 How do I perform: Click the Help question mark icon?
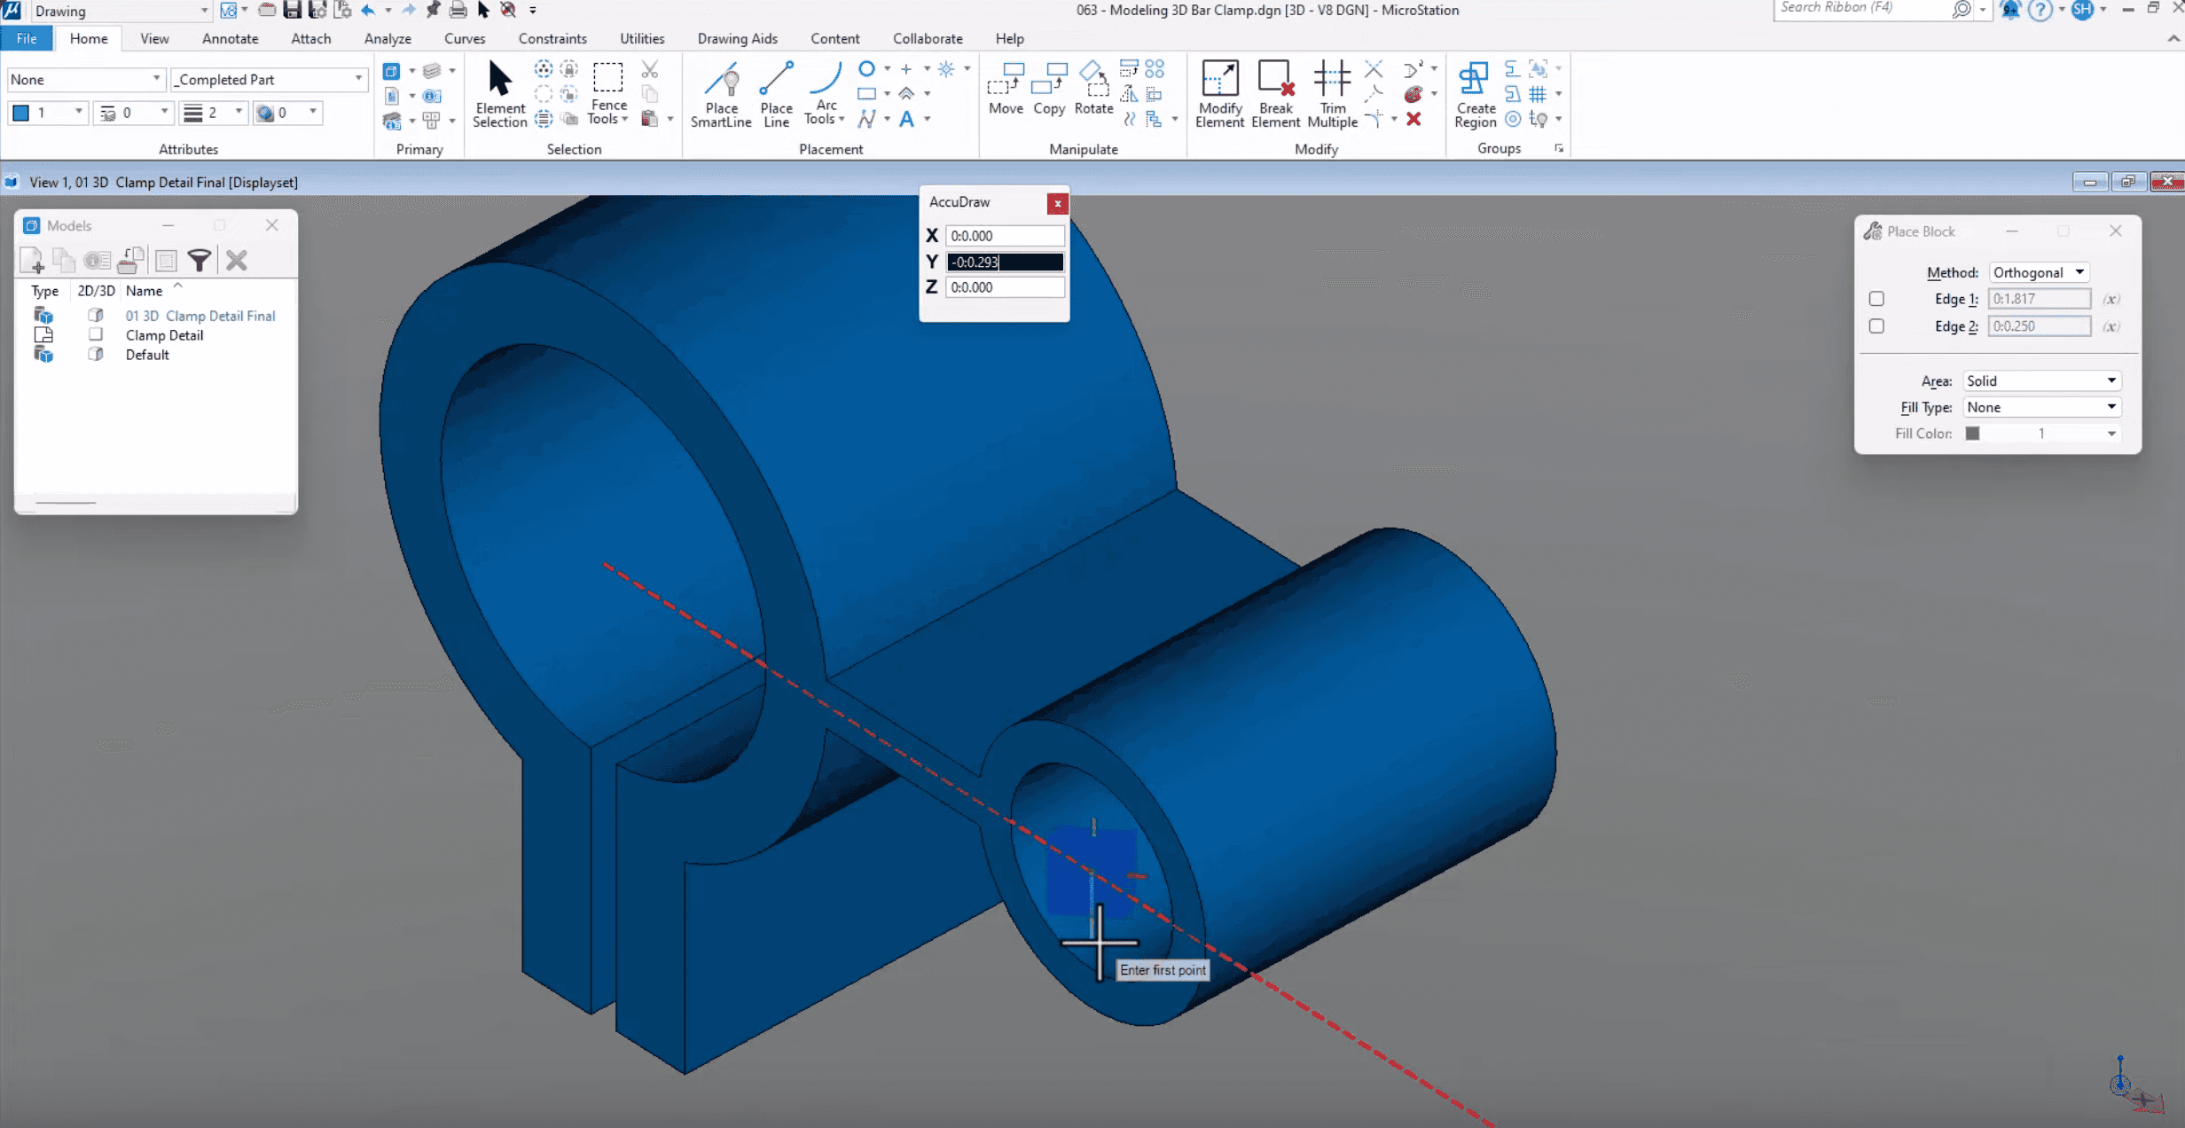(2040, 10)
